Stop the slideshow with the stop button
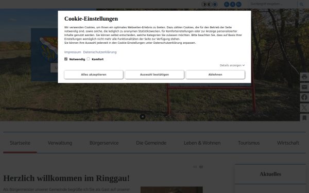Image resolution: width=309 pixels, height=193 pixels. [143, 117]
